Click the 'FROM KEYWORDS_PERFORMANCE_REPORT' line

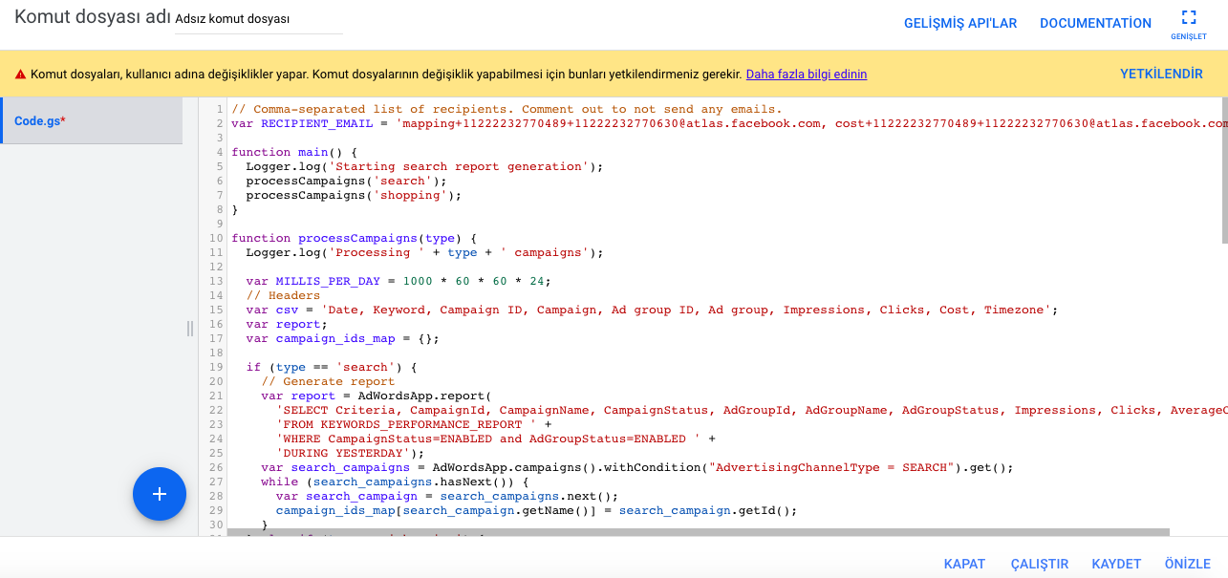414,424
